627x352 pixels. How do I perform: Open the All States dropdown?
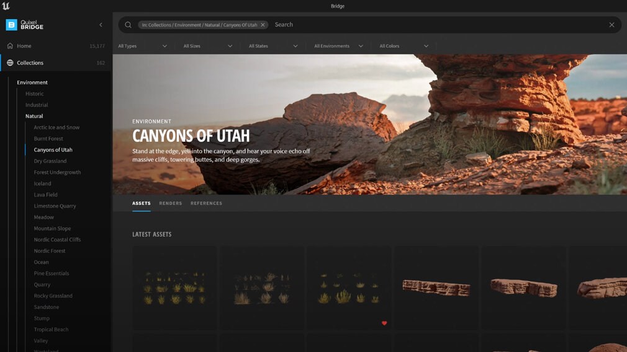273,46
